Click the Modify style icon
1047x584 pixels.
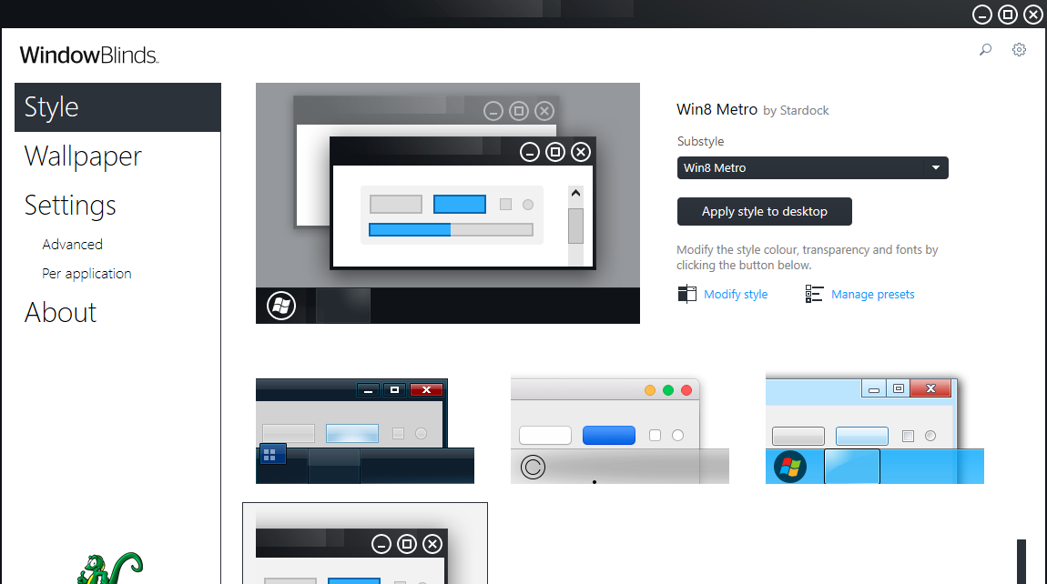click(x=686, y=294)
